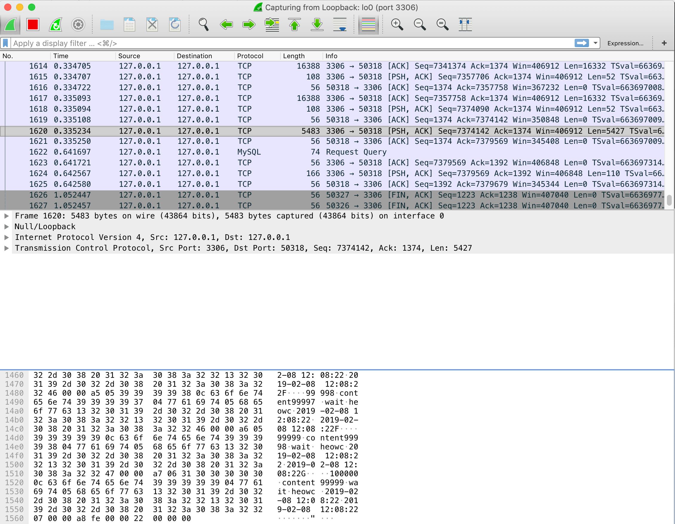Open a capture file
This screenshot has width=675, height=524.
point(107,24)
